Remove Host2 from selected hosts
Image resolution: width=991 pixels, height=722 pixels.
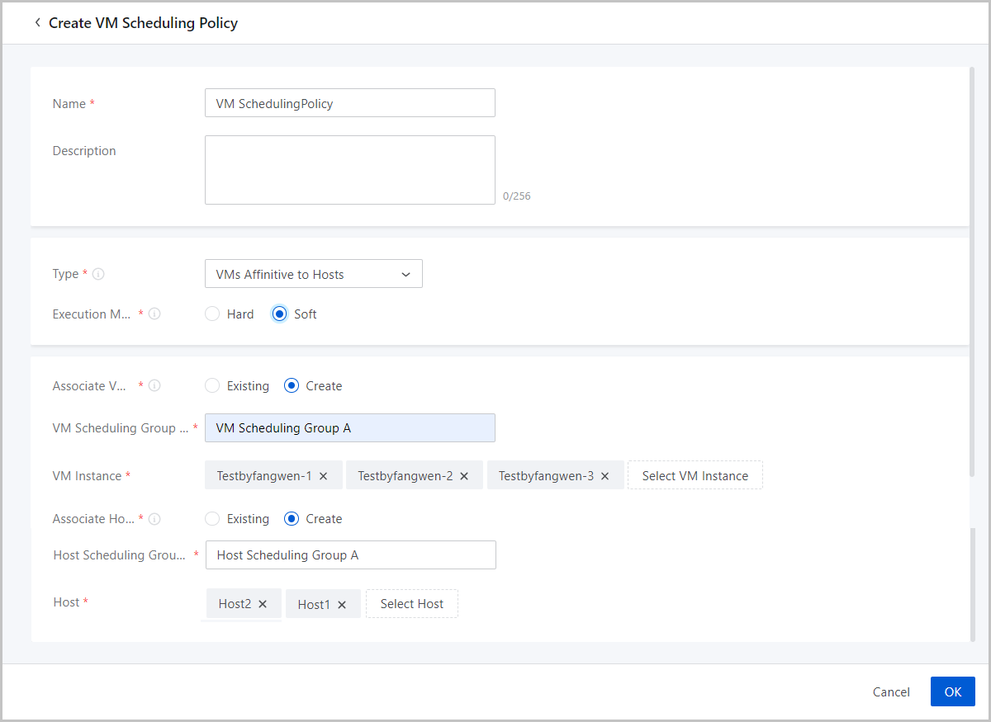pos(263,604)
